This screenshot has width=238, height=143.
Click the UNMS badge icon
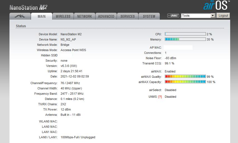pos(173,16)
